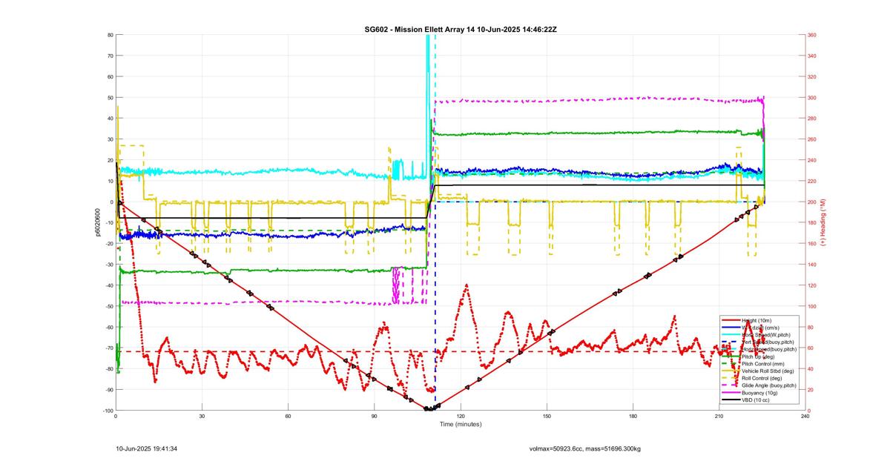
Task: Select the '90' tick on the time axis
Action: point(375,417)
